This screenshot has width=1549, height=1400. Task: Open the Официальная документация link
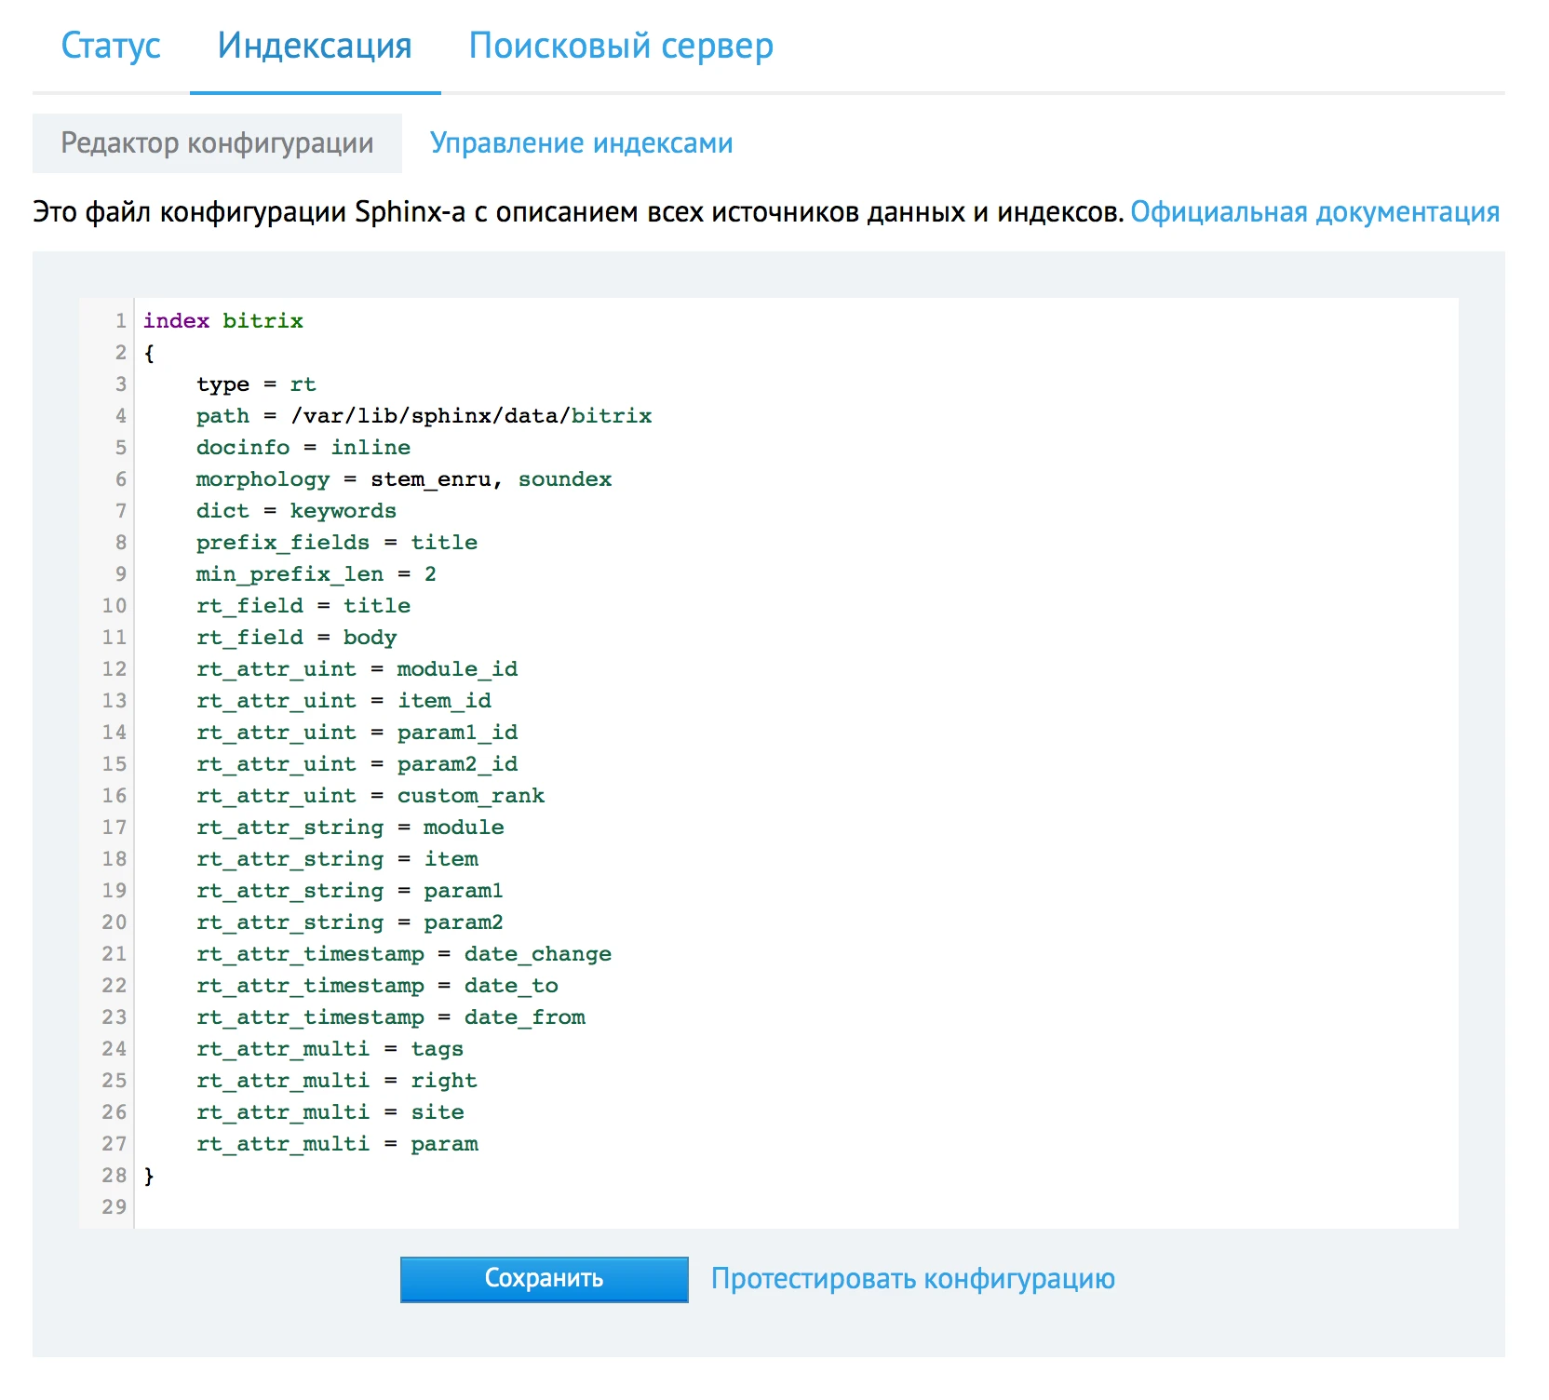click(x=1314, y=212)
